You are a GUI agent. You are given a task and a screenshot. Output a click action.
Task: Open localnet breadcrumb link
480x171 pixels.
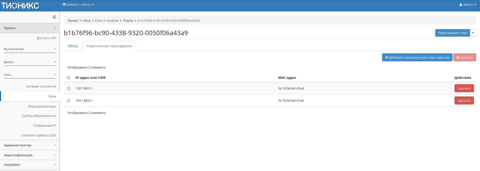(112, 21)
